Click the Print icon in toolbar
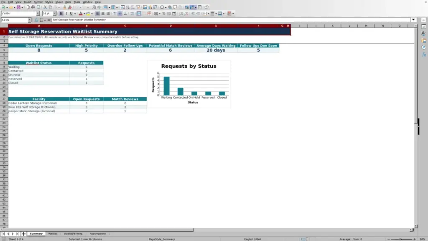Viewport: 428px width, 241px height. (x=33, y=8)
